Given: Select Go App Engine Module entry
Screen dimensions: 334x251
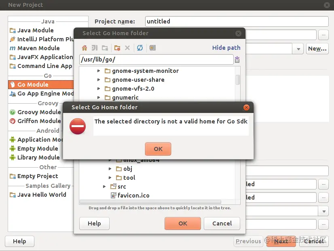Looking at the screenshot, I should [41, 94].
